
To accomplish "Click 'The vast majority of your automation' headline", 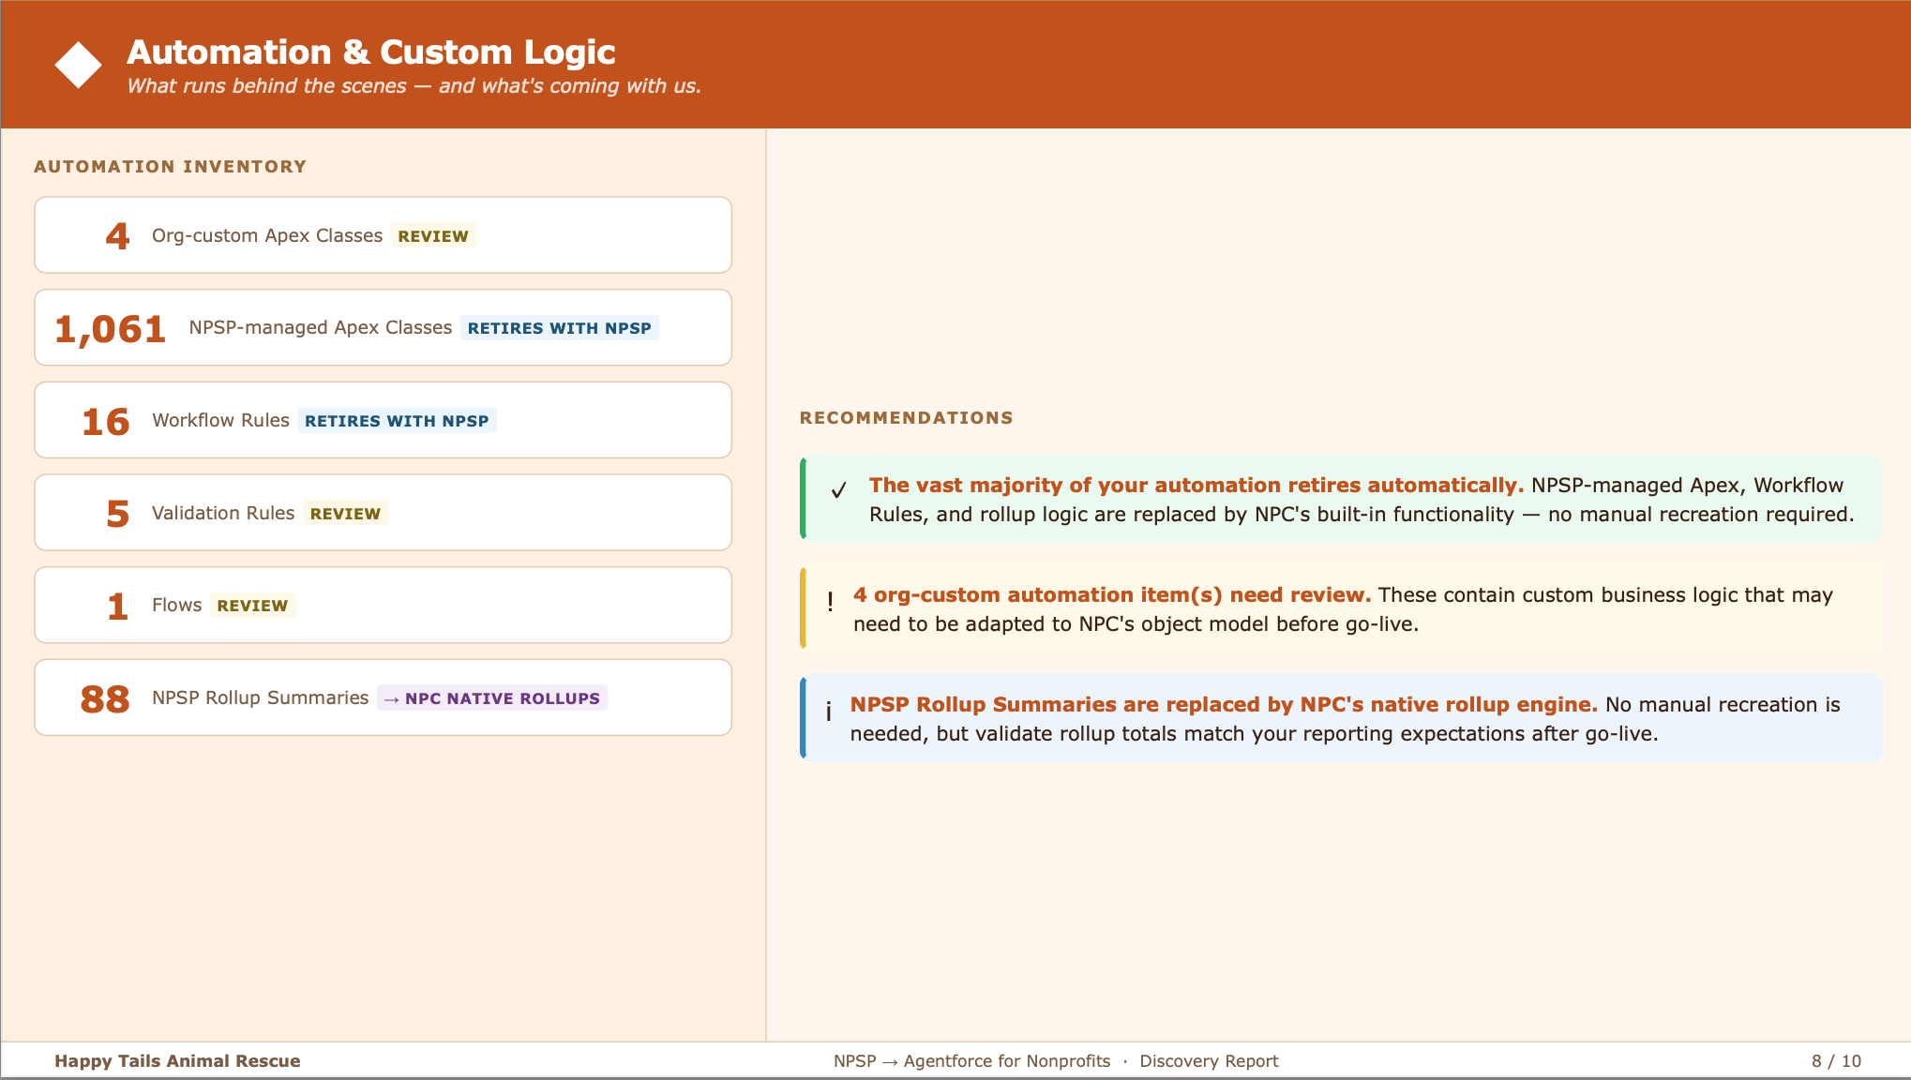I will [1196, 486].
